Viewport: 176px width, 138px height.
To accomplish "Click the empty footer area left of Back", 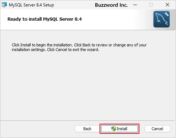I will click(37, 129).
